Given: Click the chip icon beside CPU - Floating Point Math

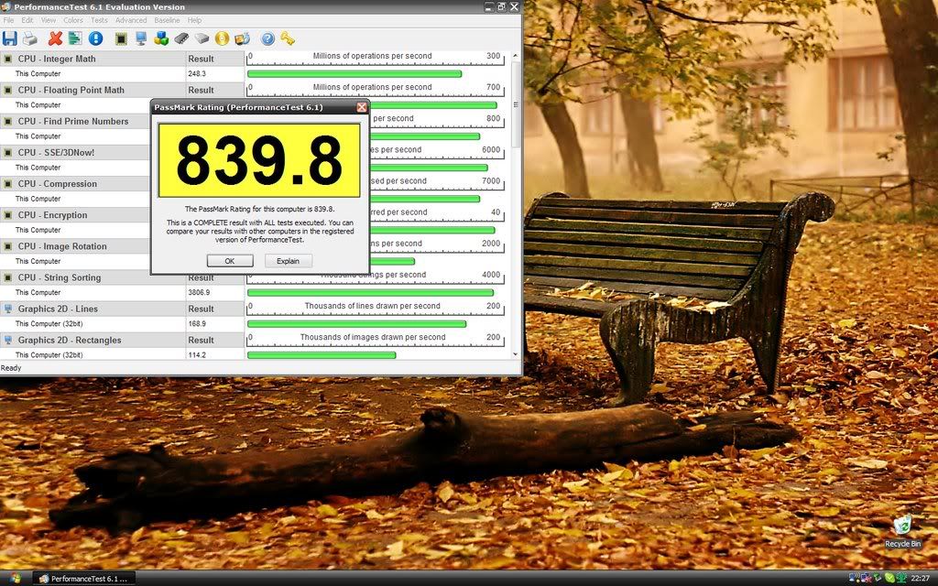Looking at the screenshot, I should 7,90.
